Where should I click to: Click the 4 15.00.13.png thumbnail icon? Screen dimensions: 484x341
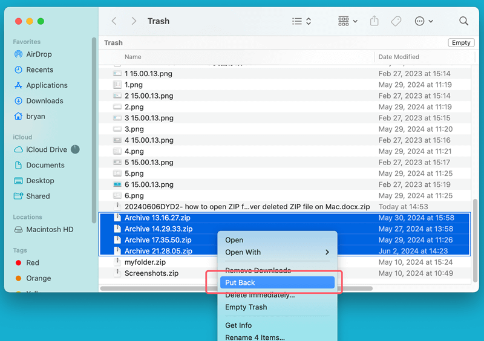click(x=117, y=140)
